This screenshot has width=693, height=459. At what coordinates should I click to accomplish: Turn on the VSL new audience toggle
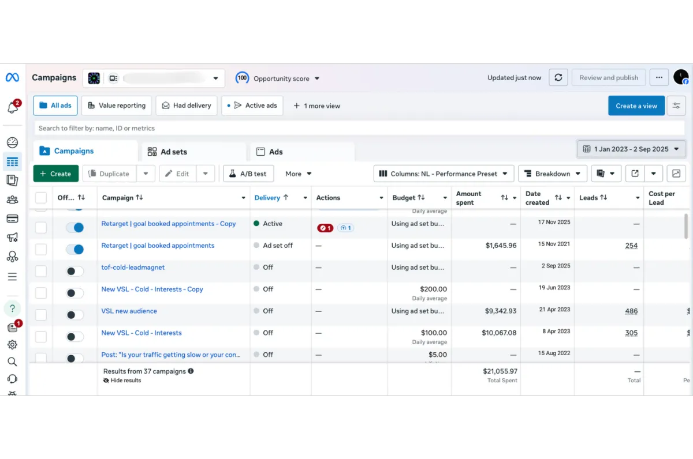pos(74,315)
